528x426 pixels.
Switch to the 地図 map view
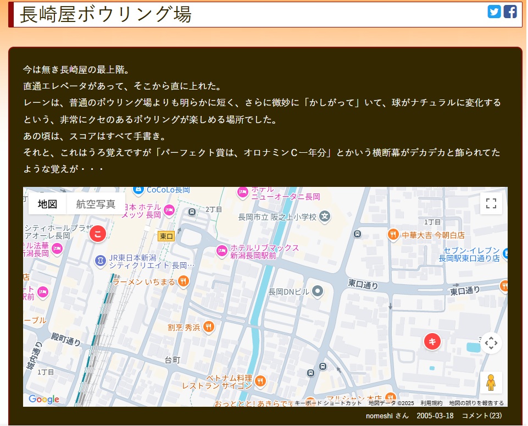pos(47,204)
